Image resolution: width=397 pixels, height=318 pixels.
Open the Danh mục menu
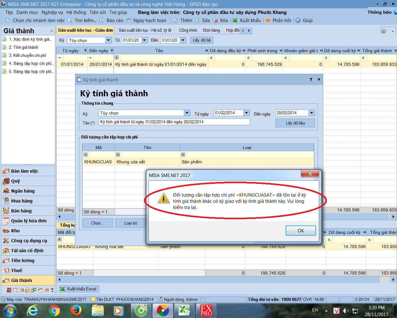(x=27, y=12)
